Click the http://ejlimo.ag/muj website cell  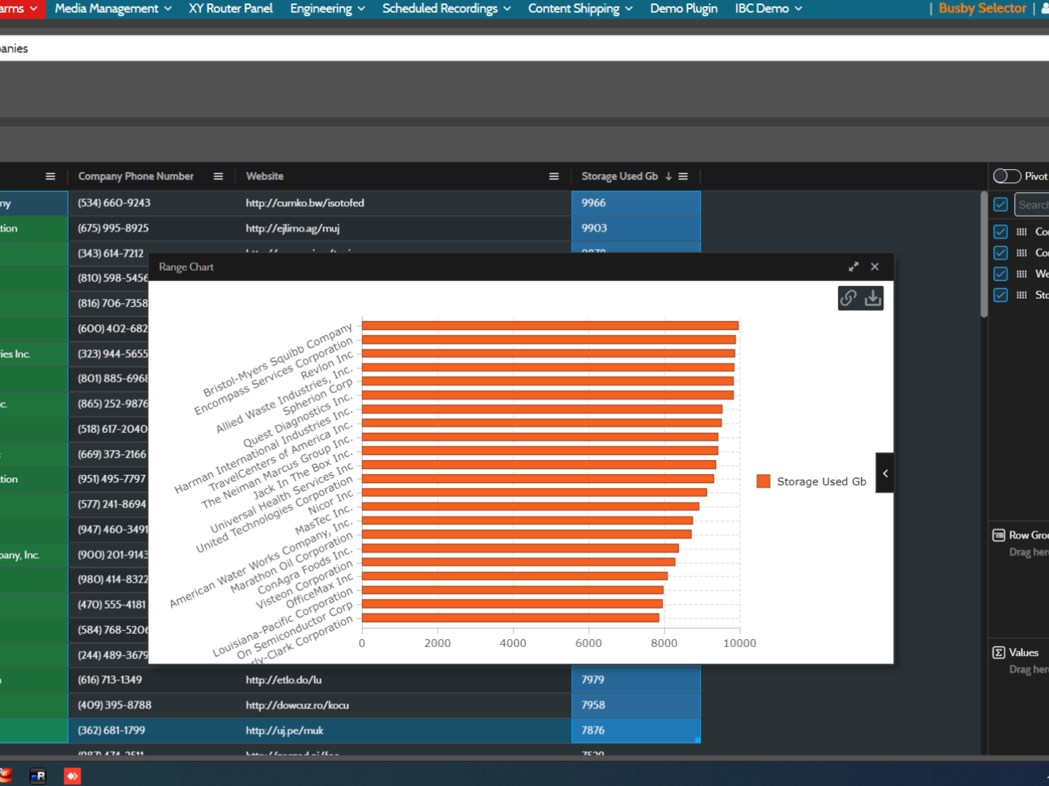(403, 228)
